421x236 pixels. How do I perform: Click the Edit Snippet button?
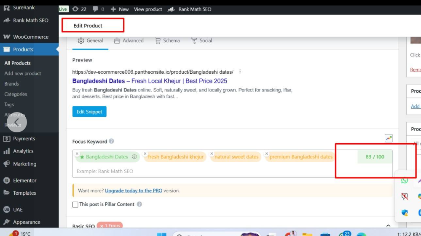click(x=89, y=112)
